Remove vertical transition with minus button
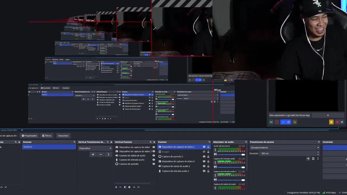This screenshot has width=347, height=195. tap(101, 154)
